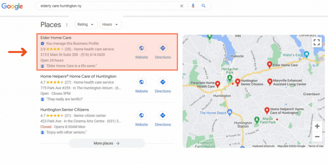Open Places more options three-dot menu
This screenshot has width=328, height=164.
click(67, 25)
